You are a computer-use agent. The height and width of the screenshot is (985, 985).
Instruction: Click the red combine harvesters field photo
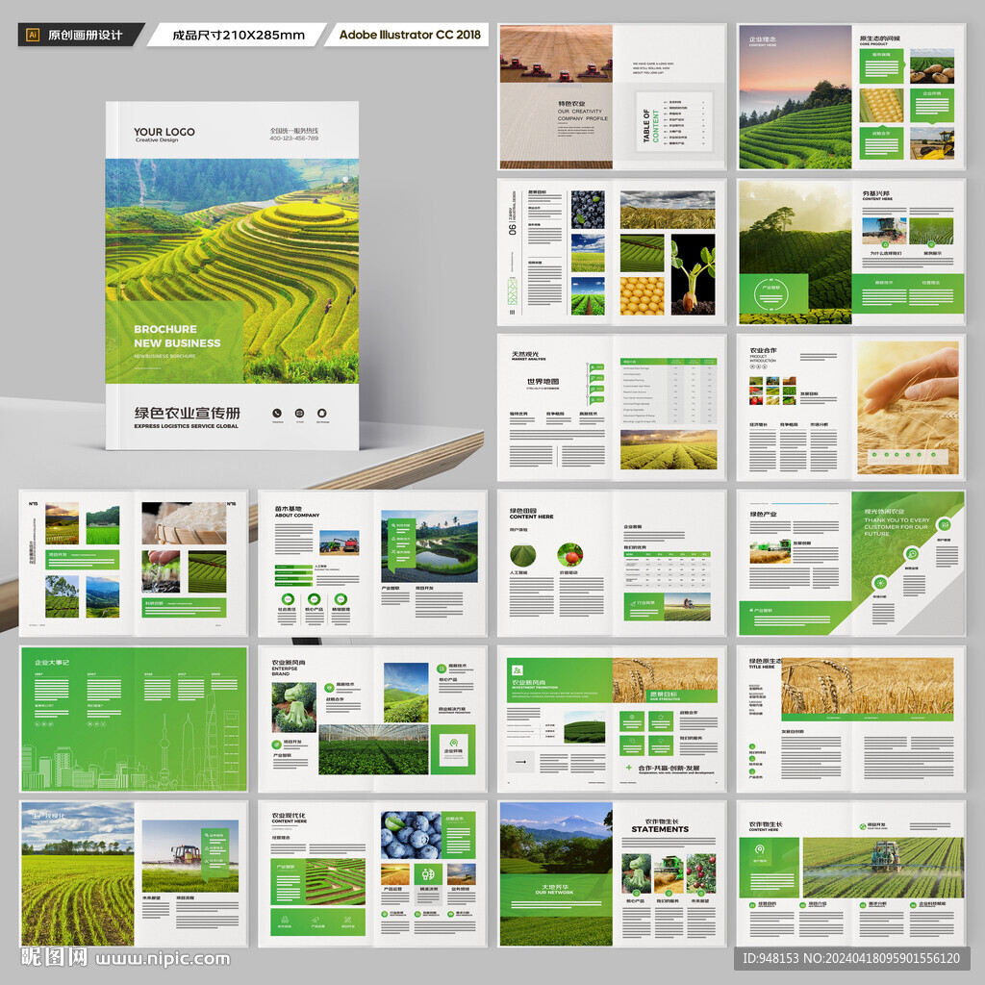click(556, 54)
